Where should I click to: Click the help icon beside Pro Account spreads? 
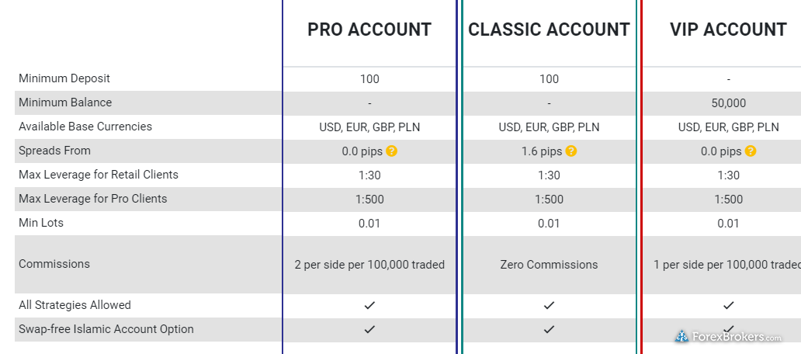[392, 151]
